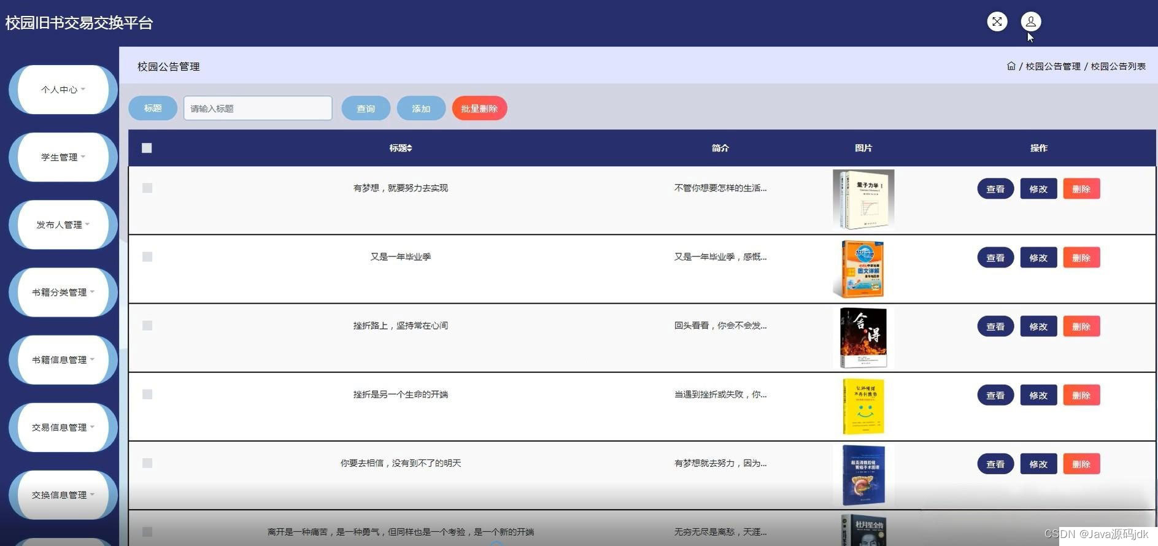Open the yellow smiley book cover thumbnail
This screenshot has width=1158, height=546.
pyautogui.click(x=863, y=406)
